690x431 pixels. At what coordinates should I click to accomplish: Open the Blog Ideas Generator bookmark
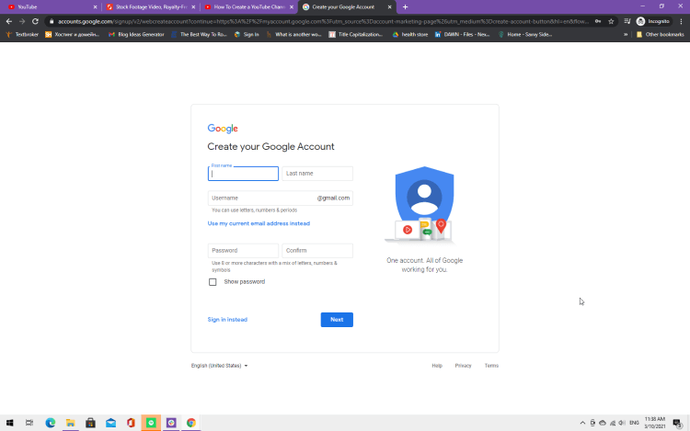pyautogui.click(x=136, y=34)
